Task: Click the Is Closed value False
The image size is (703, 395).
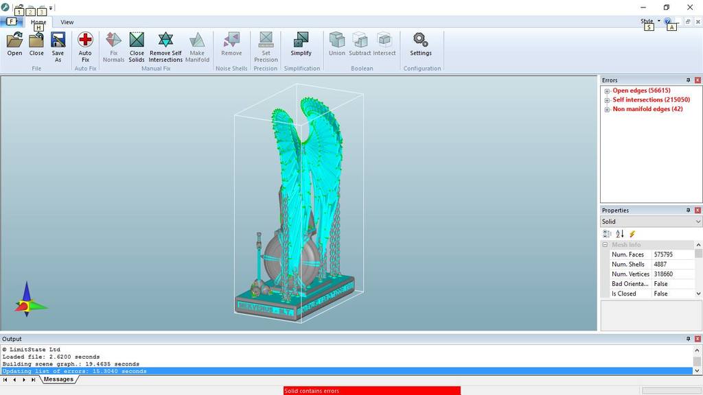Action: click(x=673, y=294)
